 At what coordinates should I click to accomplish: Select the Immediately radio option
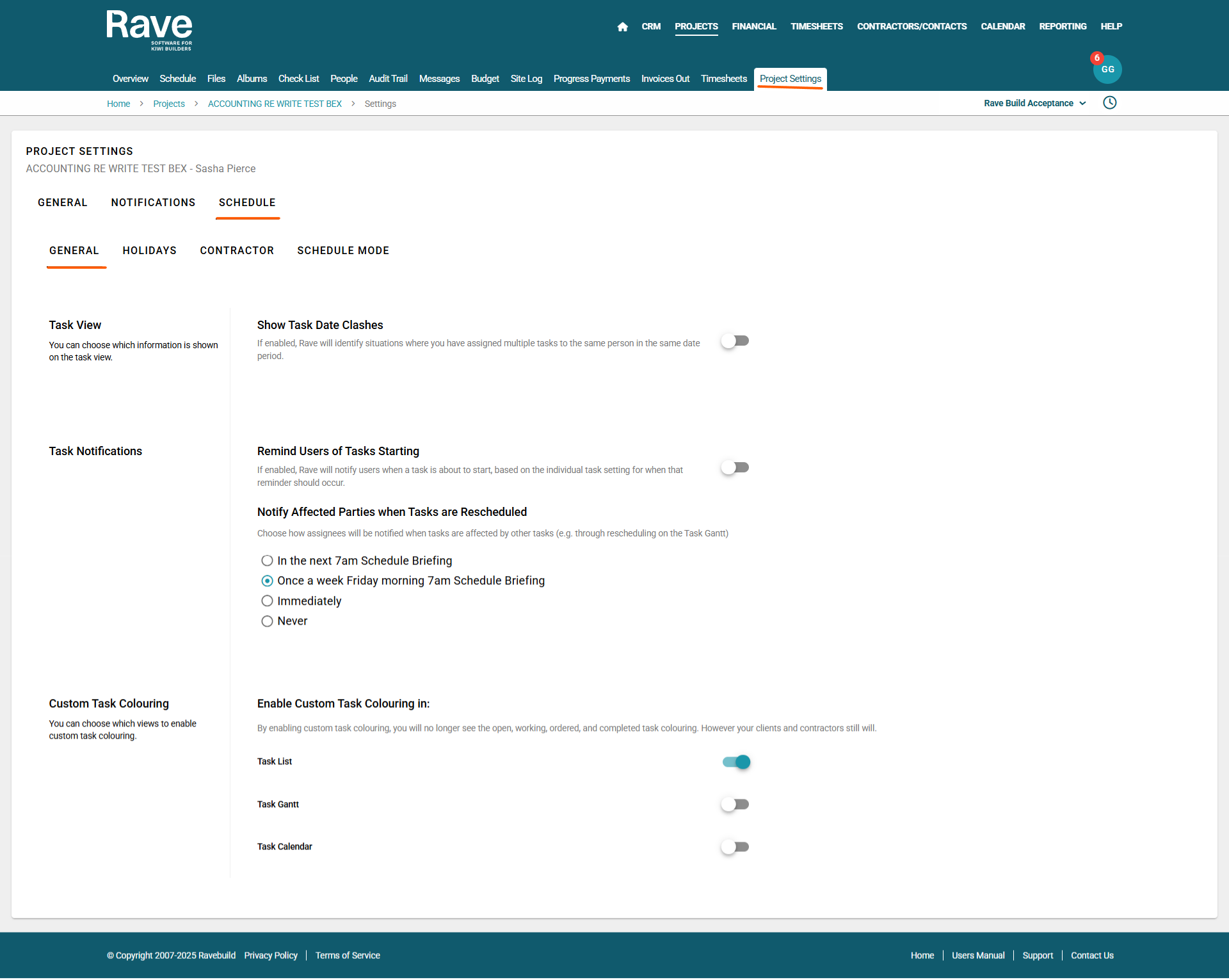click(x=267, y=601)
